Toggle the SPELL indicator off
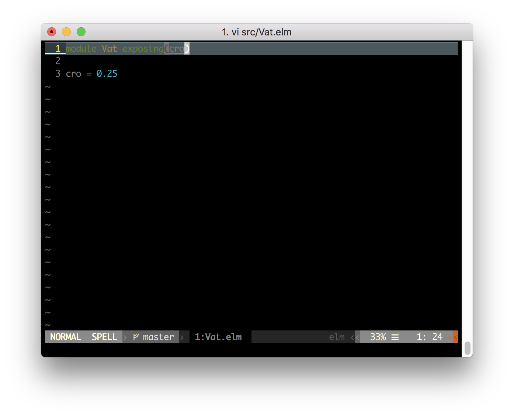Screen dimensions: 514x416 click(104, 337)
